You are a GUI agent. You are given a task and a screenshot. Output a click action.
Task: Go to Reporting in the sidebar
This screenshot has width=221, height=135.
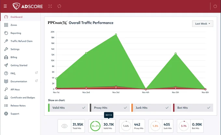click(x=20, y=33)
